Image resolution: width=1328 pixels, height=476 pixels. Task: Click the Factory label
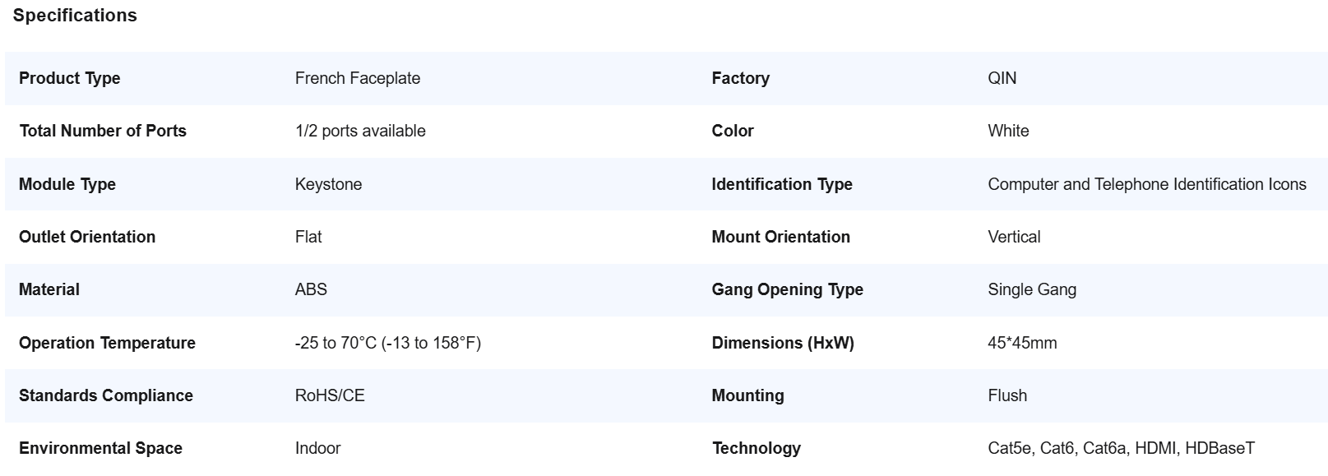point(740,78)
